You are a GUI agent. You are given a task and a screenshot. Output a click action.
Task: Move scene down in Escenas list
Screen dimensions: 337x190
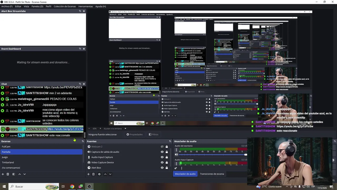24,174
